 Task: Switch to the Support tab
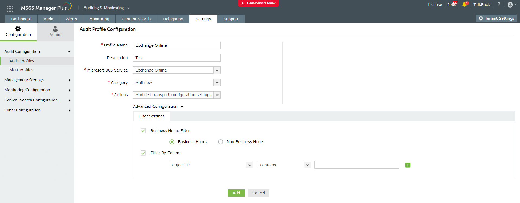[x=231, y=19]
